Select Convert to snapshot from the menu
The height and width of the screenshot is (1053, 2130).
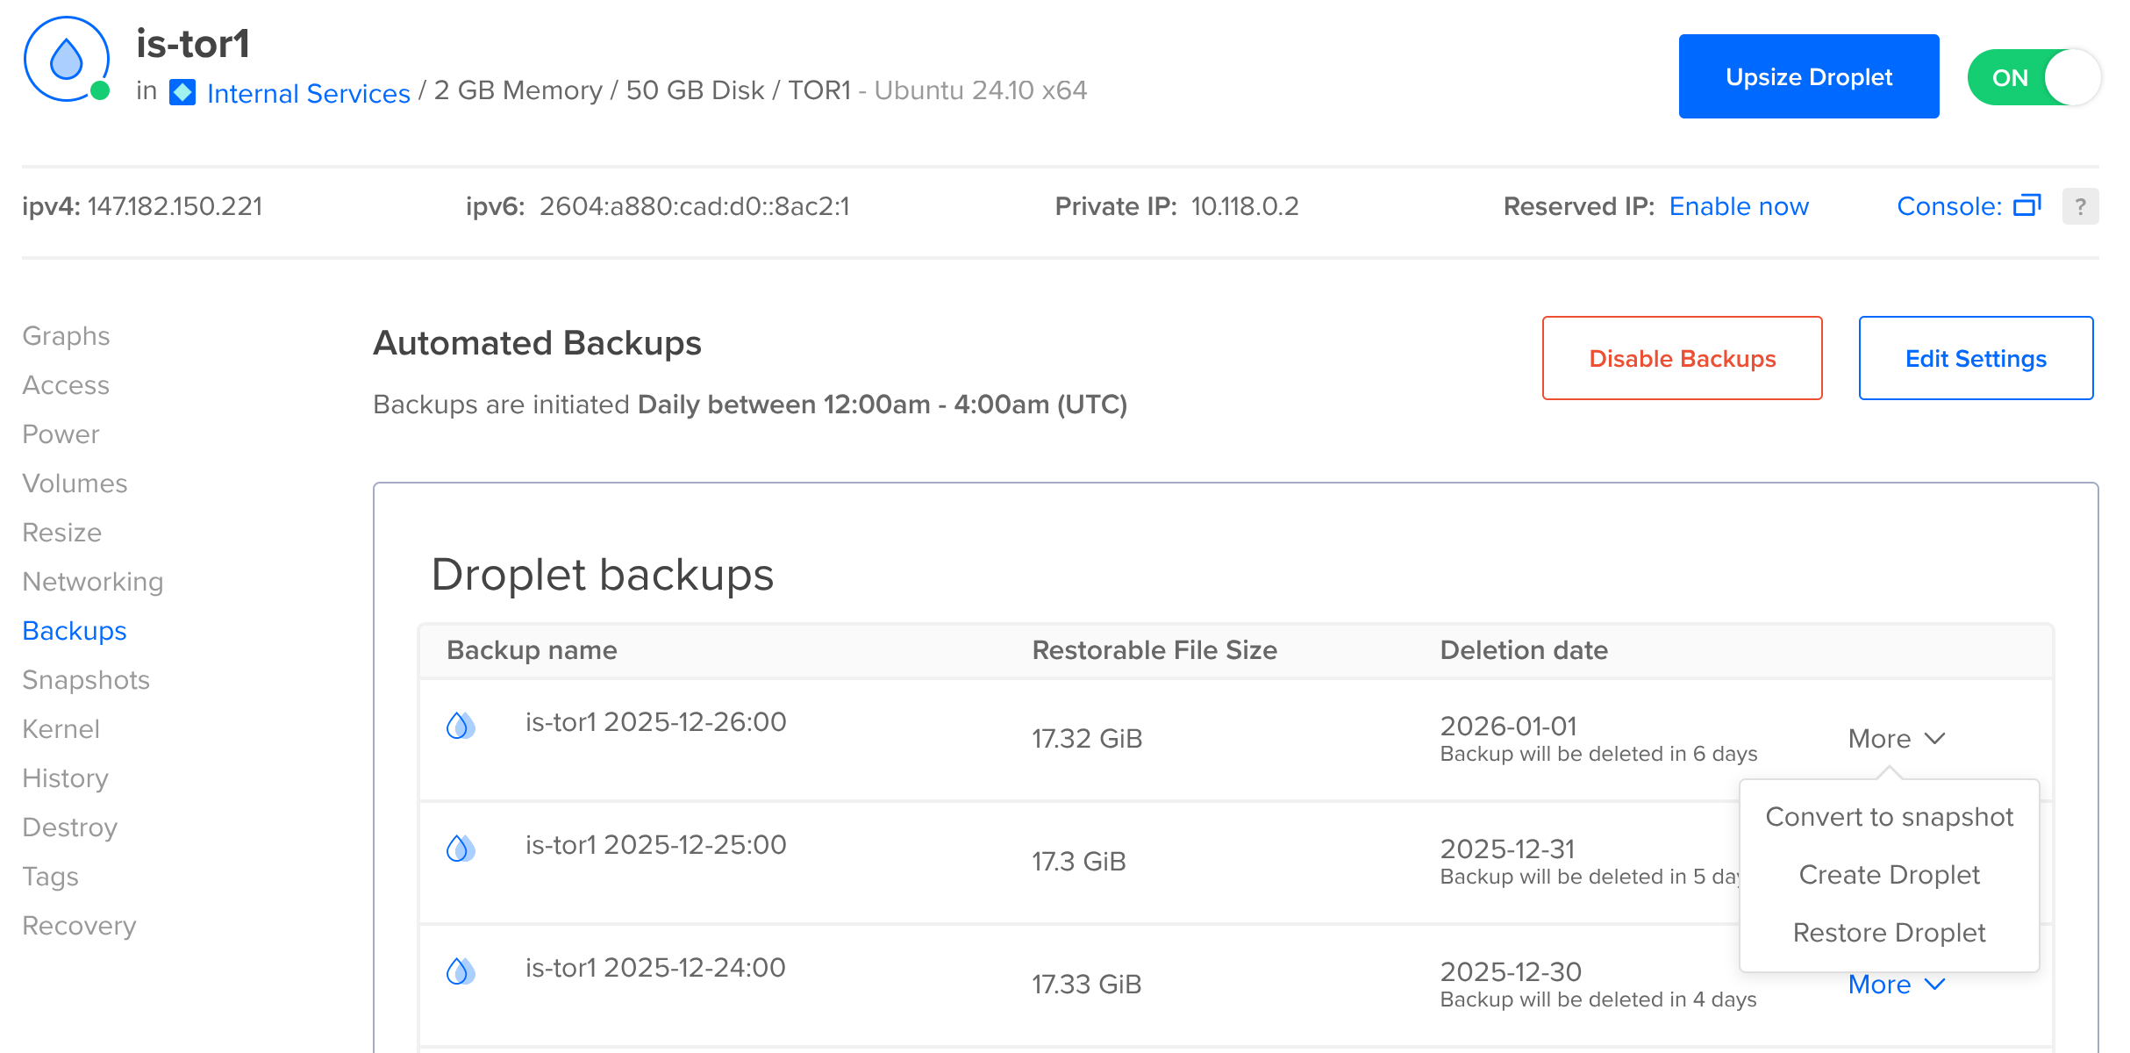tap(1889, 817)
